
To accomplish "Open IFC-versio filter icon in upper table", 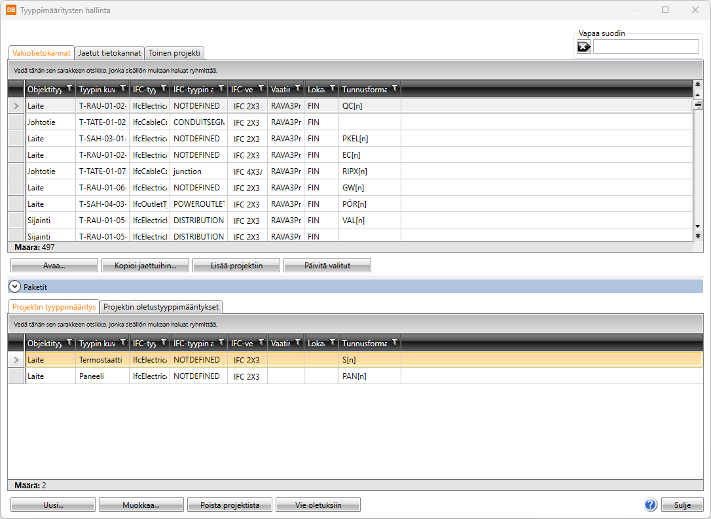I will [261, 88].
